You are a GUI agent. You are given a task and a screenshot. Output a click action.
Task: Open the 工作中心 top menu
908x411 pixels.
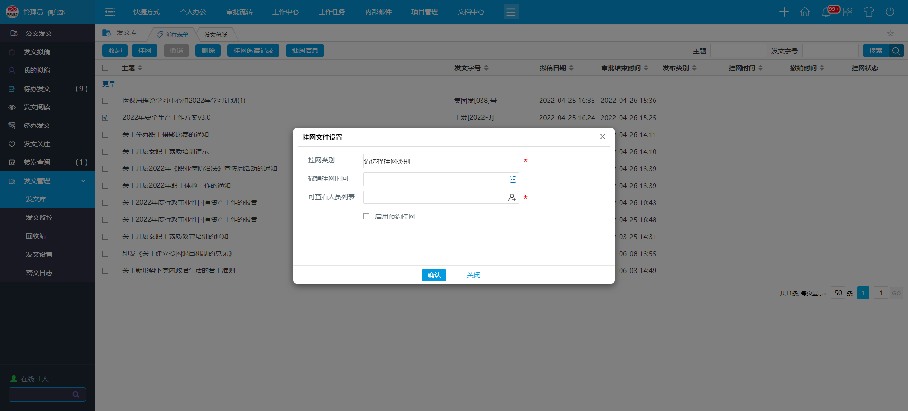point(286,12)
